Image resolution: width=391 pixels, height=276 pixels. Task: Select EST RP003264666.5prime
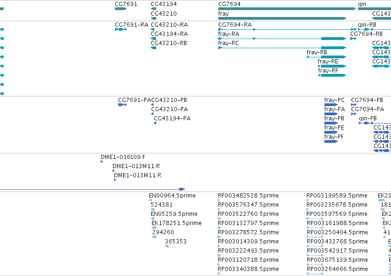[x=315, y=274]
